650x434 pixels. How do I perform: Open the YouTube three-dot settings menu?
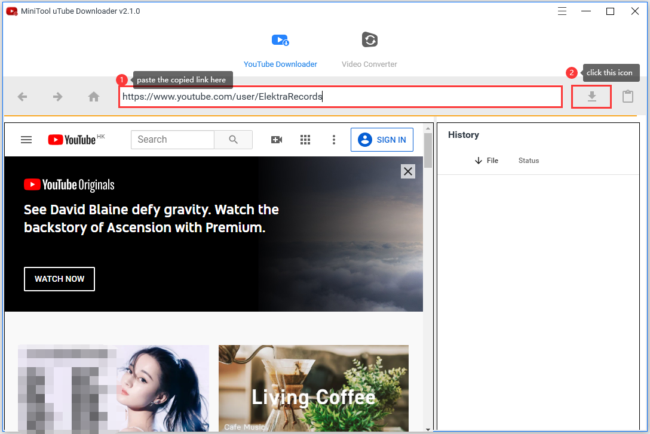click(x=334, y=140)
